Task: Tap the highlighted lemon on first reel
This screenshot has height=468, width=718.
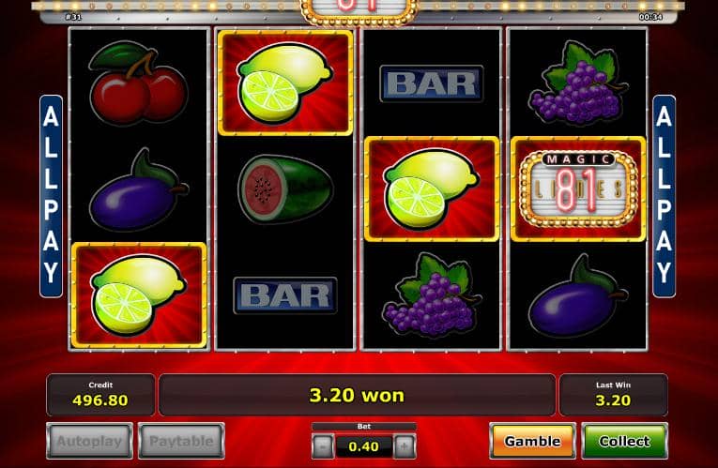Action: click(139, 295)
